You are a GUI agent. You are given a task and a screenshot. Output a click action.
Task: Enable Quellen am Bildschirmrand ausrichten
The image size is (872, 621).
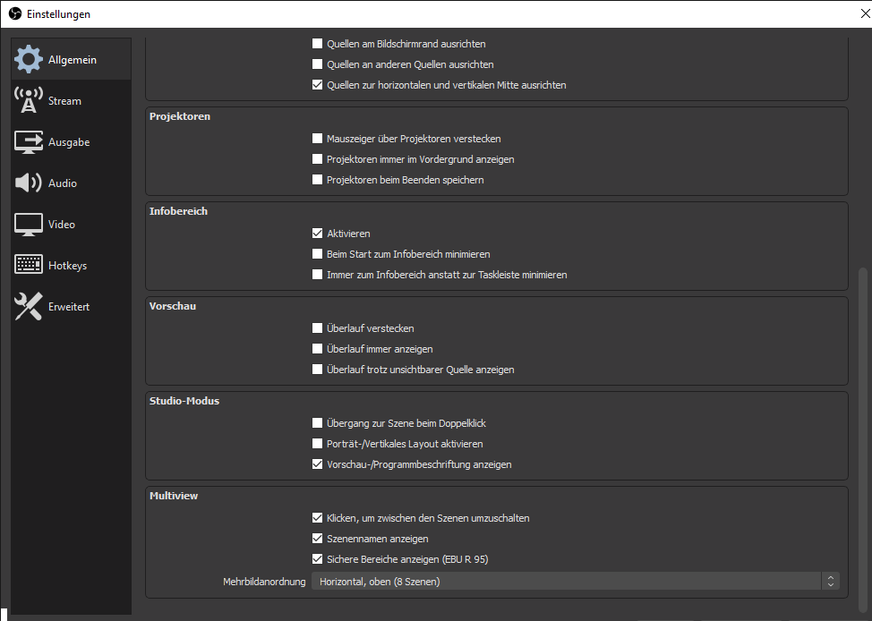[x=317, y=44]
